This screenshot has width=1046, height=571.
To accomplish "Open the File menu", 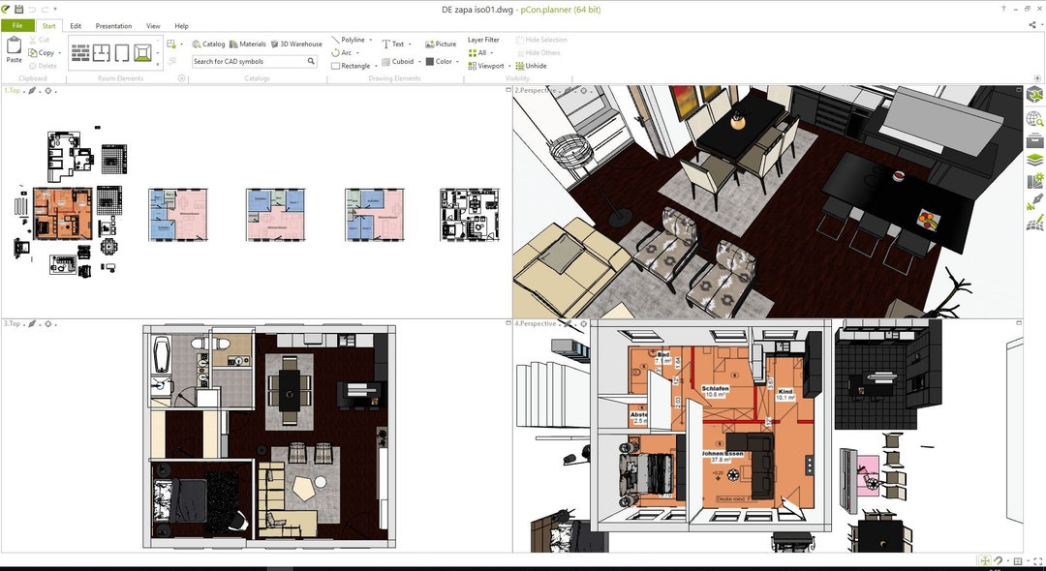I will click(x=16, y=26).
